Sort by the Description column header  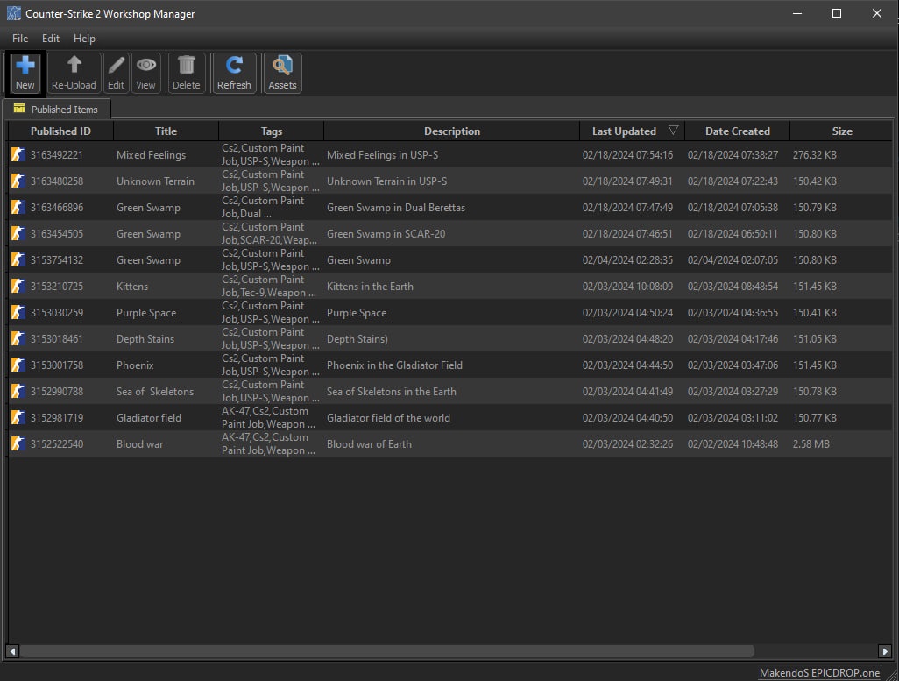click(x=452, y=131)
